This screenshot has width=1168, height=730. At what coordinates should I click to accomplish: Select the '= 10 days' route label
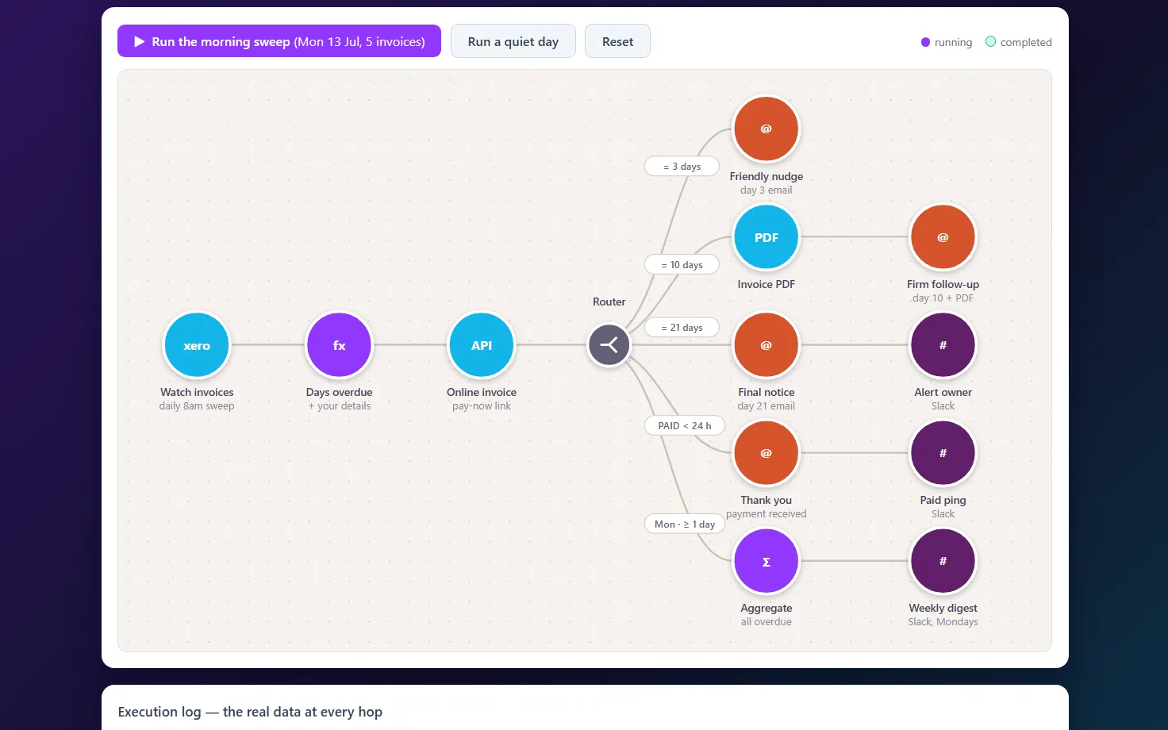[682, 265]
